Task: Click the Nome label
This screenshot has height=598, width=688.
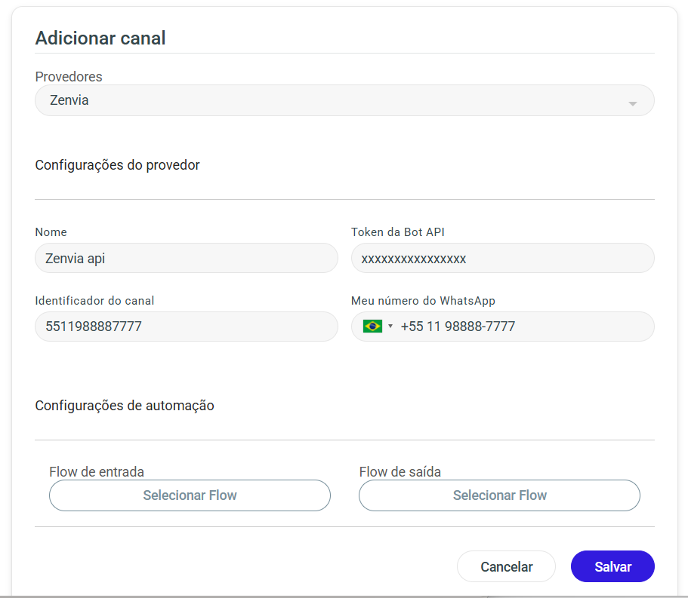Action: 51,232
